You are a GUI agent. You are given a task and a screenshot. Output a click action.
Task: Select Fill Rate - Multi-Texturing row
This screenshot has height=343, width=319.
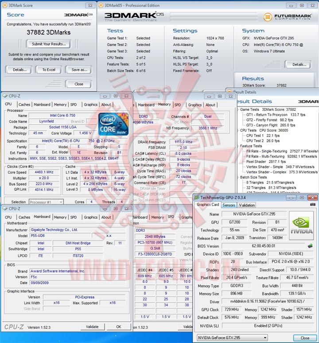point(282,156)
